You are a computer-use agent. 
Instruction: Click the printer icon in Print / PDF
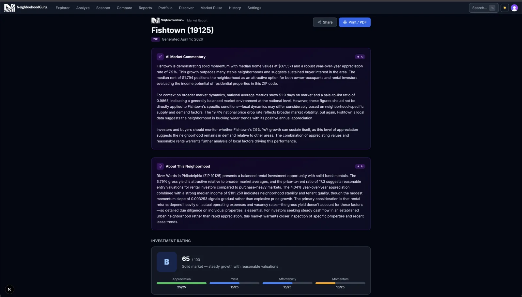click(345, 22)
